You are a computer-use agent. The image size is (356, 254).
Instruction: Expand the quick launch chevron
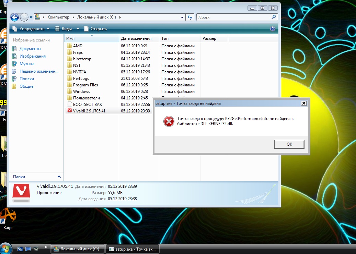[x=46, y=247]
